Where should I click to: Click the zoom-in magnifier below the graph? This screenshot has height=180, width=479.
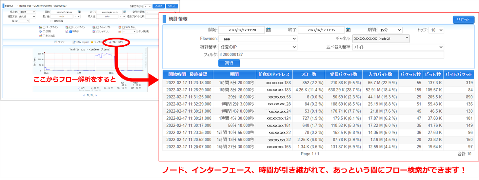click(88, 95)
